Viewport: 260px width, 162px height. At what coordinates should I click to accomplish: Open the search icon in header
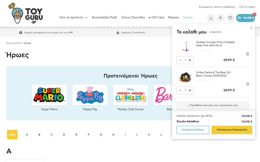[x=211, y=18]
